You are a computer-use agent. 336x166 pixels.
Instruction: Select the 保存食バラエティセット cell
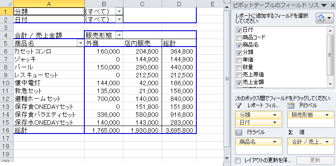(x=49, y=114)
